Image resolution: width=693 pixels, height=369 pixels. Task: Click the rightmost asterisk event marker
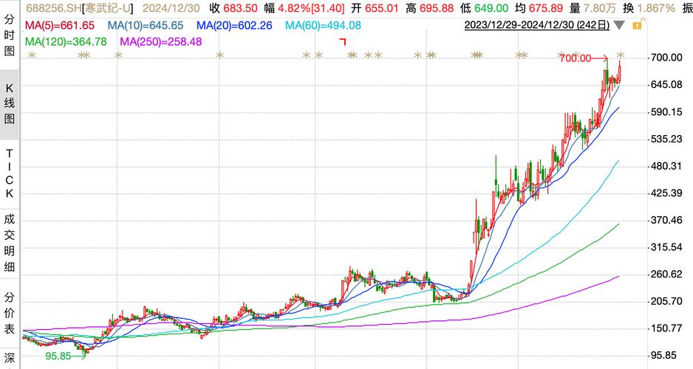[621, 55]
